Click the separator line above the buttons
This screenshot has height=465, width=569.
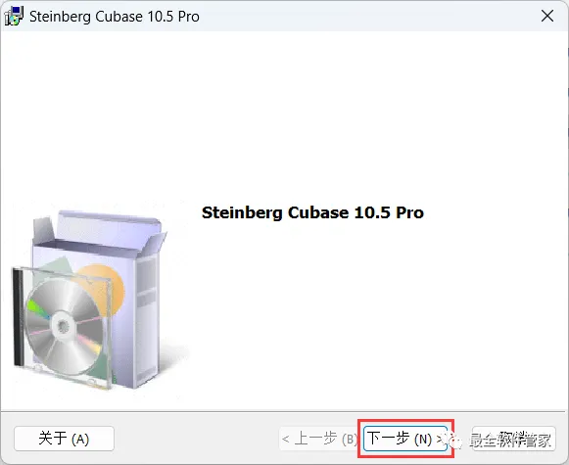(283, 411)
